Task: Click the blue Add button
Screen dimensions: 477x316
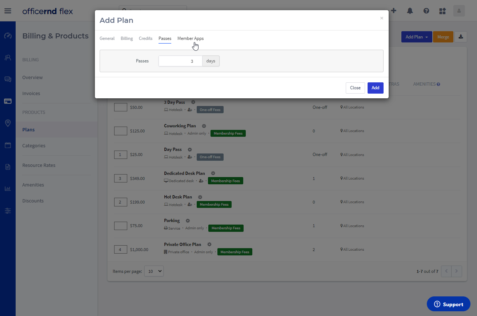Action: point(375,88)
